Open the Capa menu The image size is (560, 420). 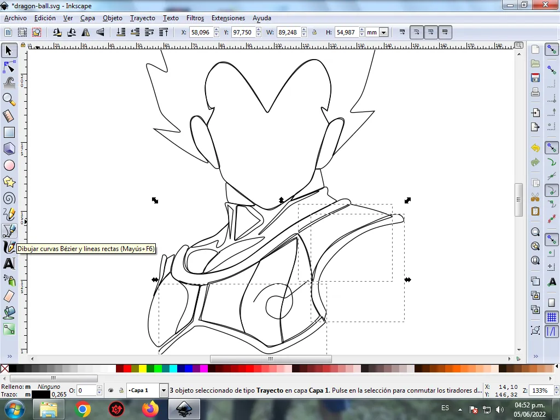click(87, 18)
